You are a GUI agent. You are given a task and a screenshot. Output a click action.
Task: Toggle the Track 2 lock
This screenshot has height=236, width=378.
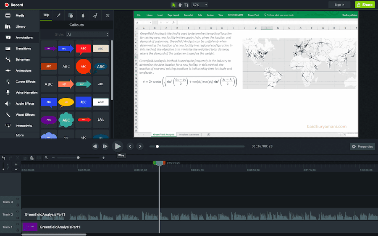click(18, 218)
